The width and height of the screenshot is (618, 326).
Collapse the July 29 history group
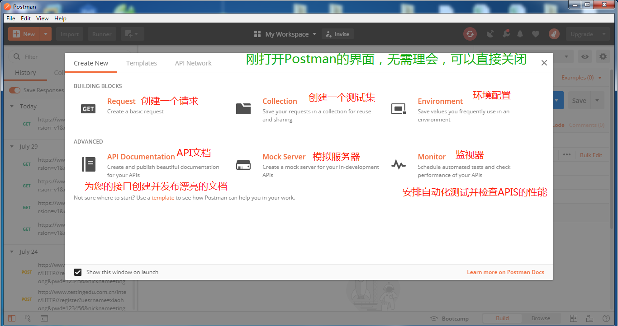pyautogui.click(x=12, y=147)
